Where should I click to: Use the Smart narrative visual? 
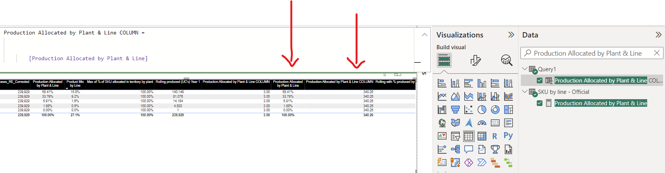pos(482,149)
